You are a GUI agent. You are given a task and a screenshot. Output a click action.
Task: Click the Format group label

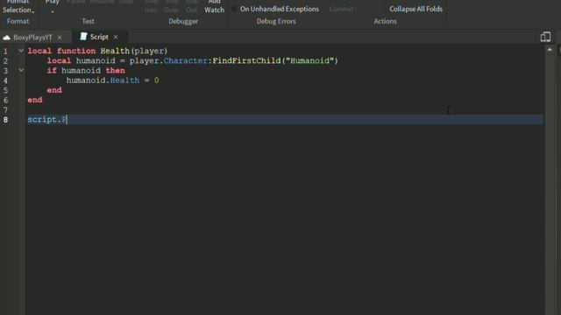[x=18, y=21]
